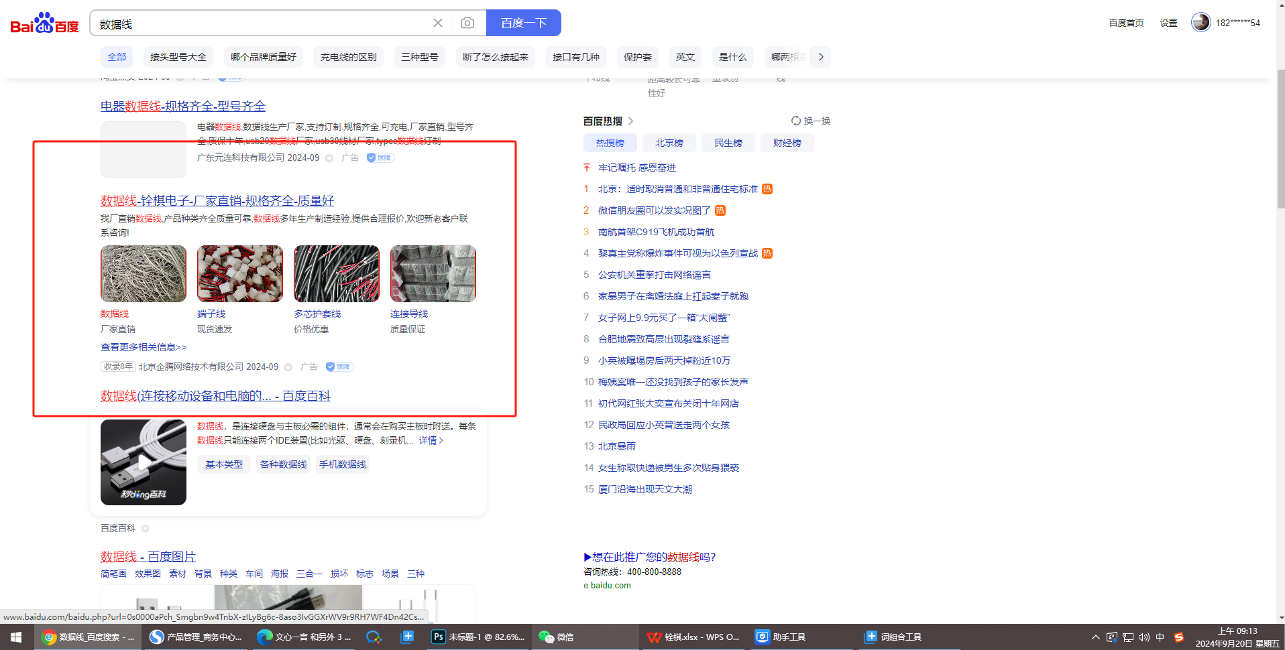Open the WPS 铨棋.xlsx taskbar item
Viewport: 1285px width, 650px height.
(693, 637)
